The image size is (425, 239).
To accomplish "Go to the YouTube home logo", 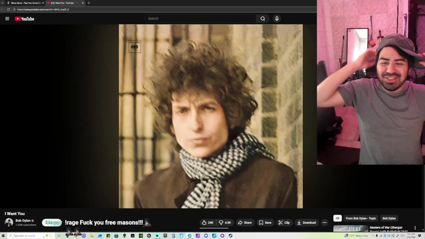I will [24, 19].
